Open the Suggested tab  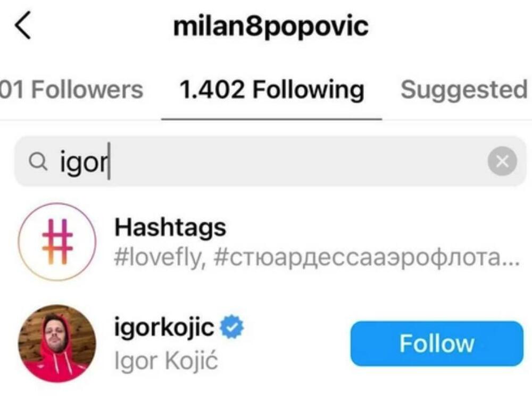pos(464,89)
